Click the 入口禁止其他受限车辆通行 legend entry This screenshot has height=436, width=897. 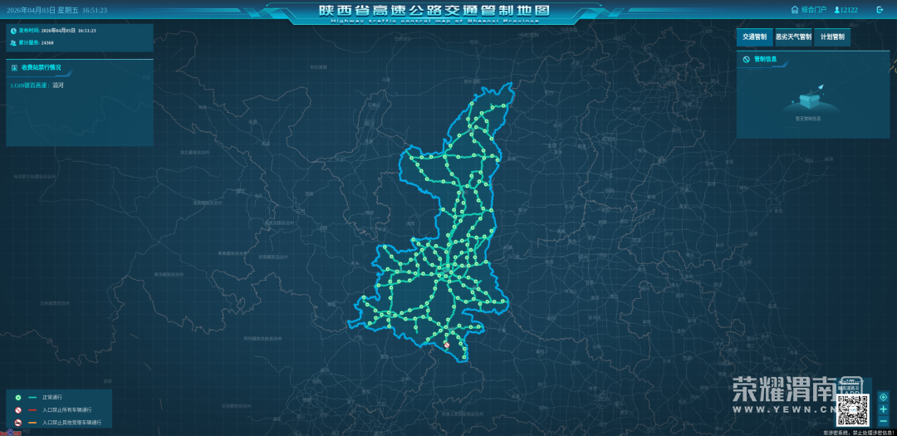(71, 423)
